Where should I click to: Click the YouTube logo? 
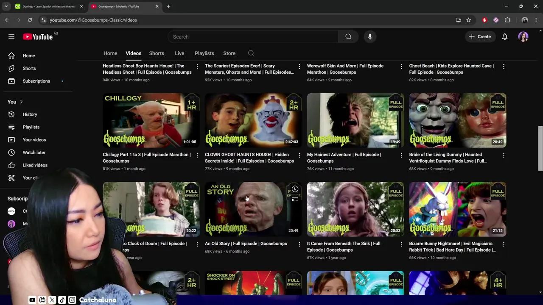(x=38, y=37)
